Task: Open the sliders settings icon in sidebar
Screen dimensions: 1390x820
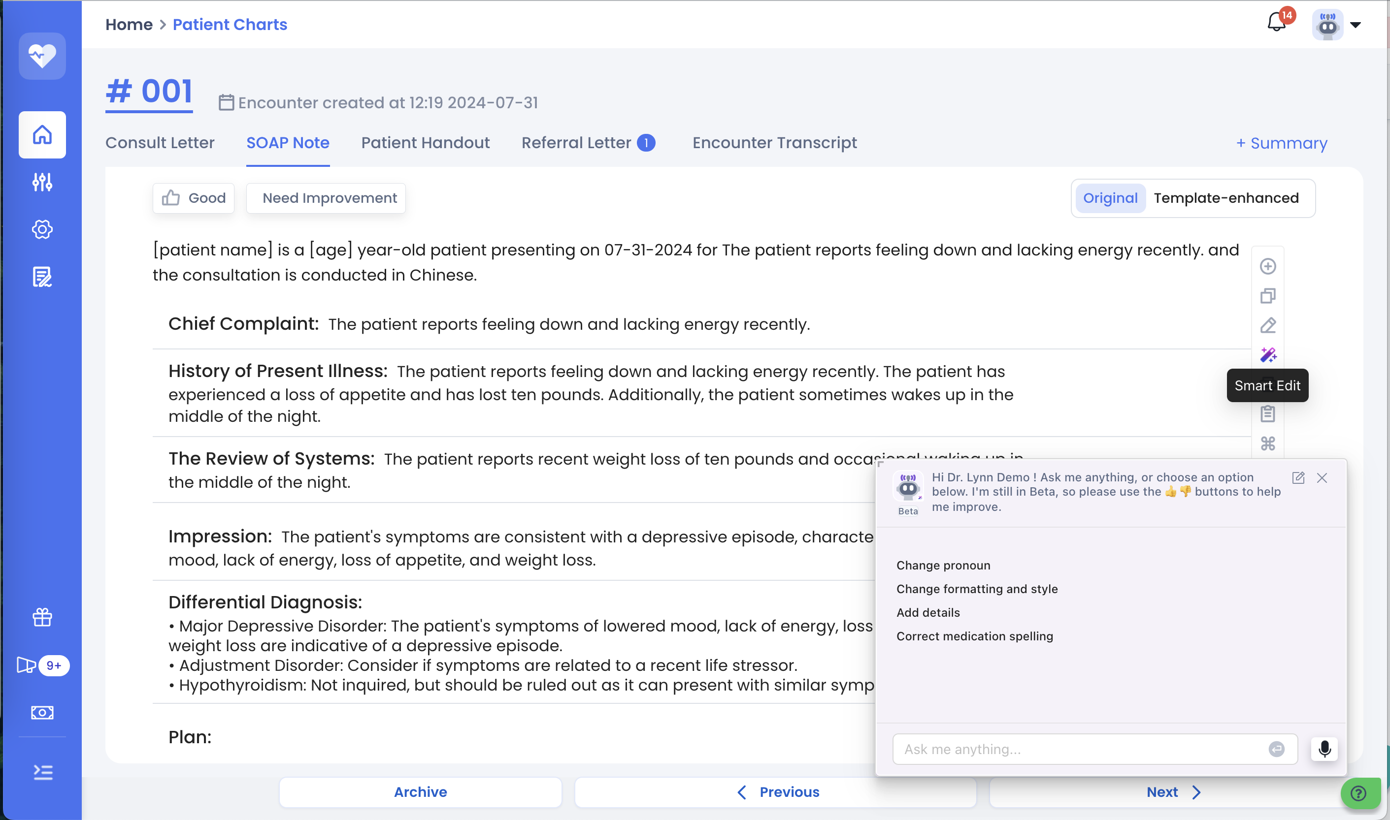Action: click(42, 182)
